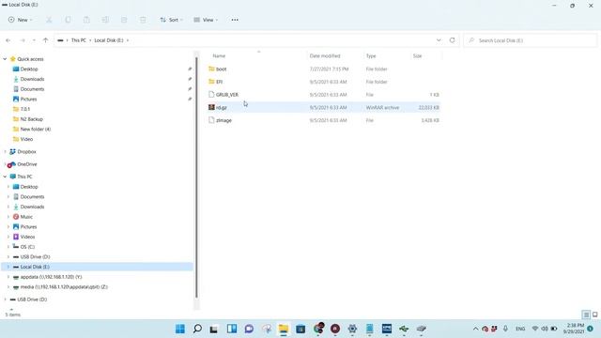Open Documents under Quick access
Screen dimensions: 601x338
click(x=32, y=89)
